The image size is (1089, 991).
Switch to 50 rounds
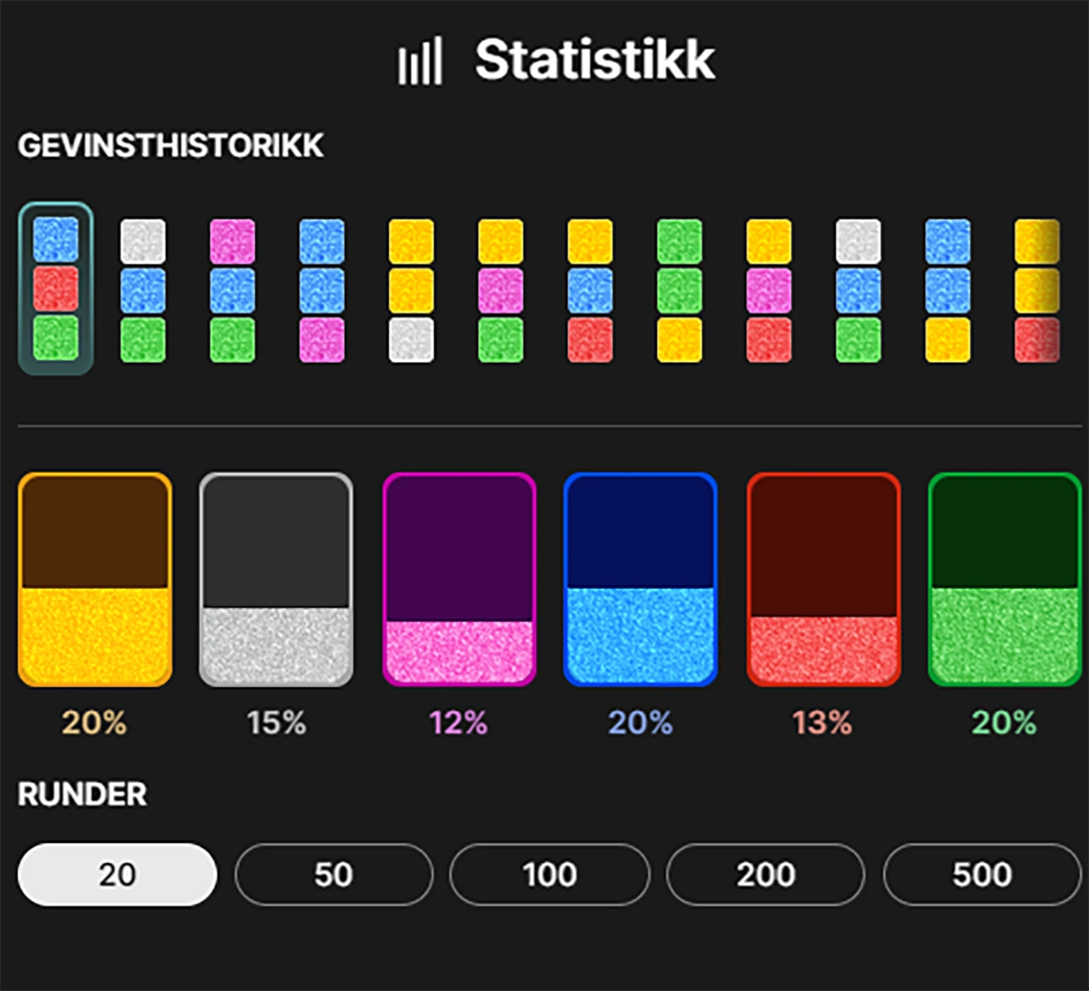tap(334, 874)
